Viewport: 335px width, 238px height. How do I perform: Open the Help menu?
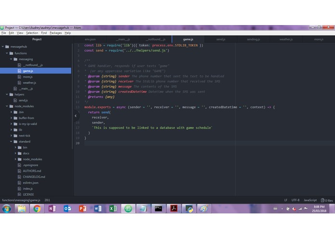(68, 33)
